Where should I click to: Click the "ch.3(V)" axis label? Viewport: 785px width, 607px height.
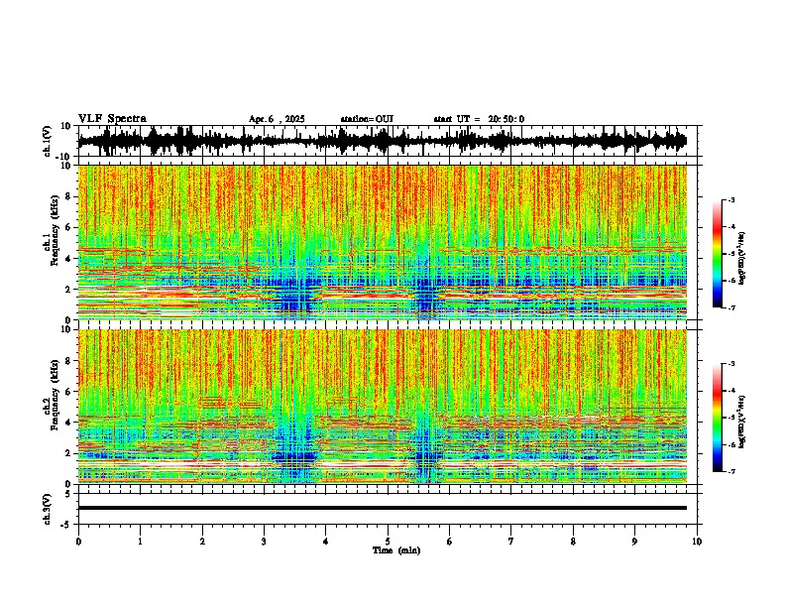point(48,509)
